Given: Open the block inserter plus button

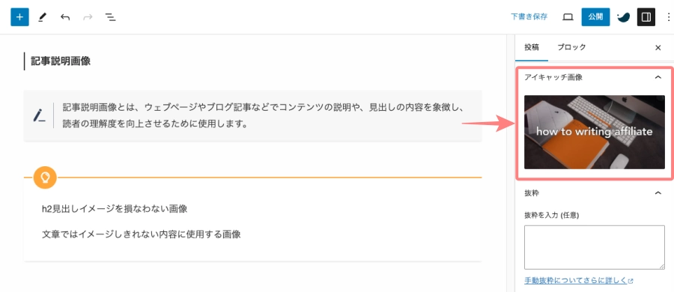Looking at the screenshot, I should tap(19, 17).
